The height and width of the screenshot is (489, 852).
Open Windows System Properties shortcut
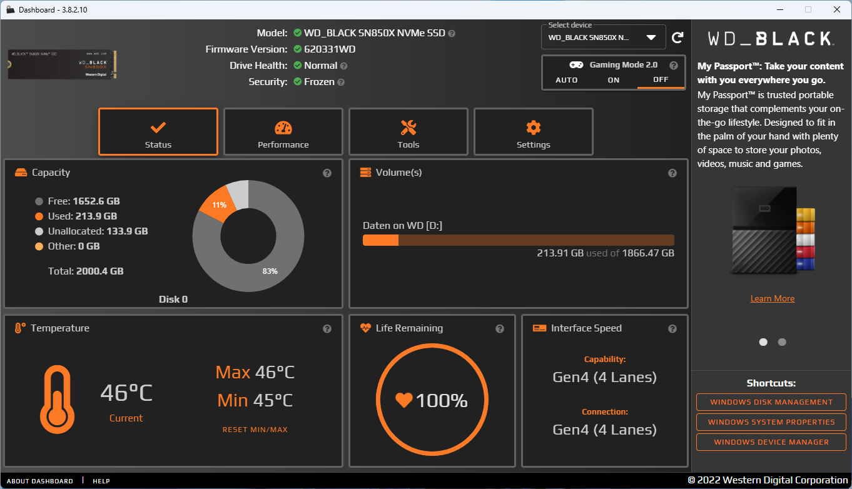click(x=771, y=422)
